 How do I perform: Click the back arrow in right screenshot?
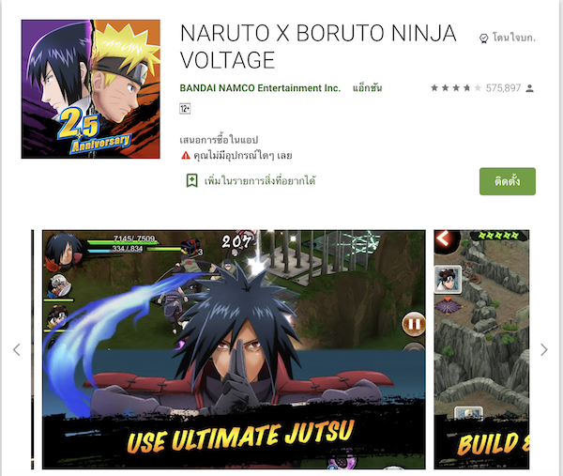tap(444, 238)
